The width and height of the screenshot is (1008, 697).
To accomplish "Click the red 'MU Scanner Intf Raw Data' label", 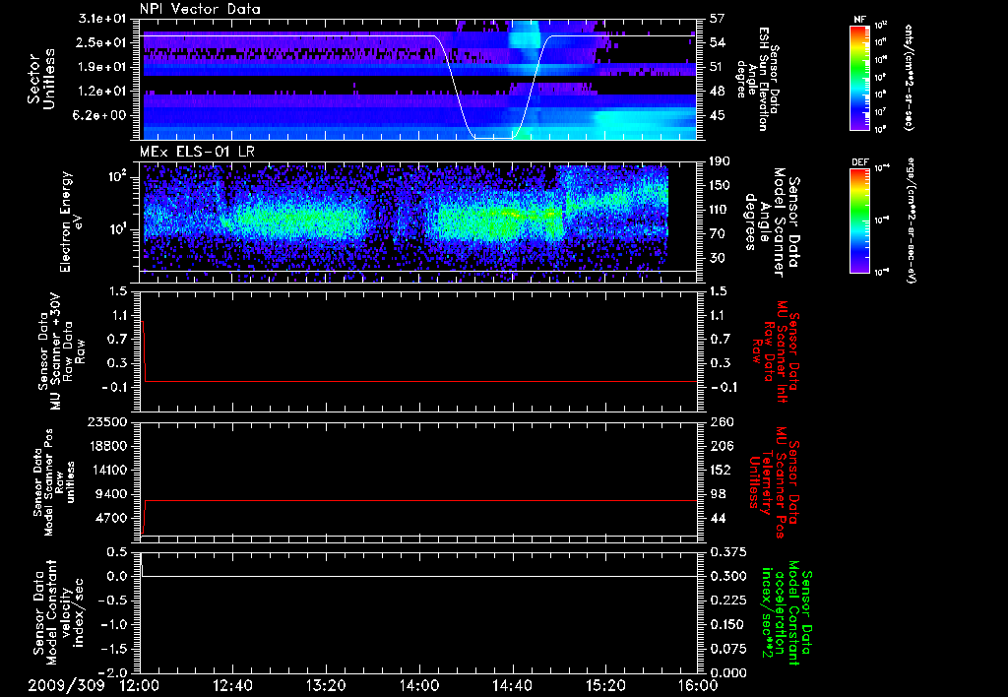I will click(x=776, y=351).
